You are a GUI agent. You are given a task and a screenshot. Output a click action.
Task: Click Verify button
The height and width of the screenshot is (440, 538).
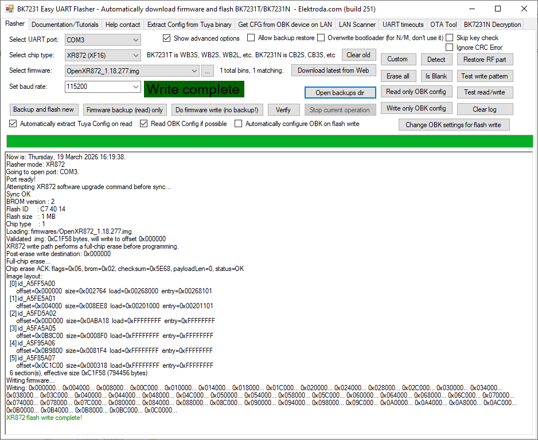click(283, 109)
